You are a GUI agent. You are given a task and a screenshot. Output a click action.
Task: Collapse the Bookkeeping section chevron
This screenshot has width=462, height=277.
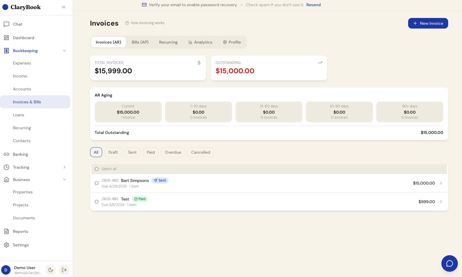click(64, 51)
